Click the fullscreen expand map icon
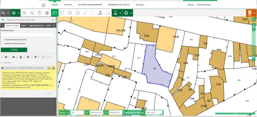Screen dimensions: 257x117 254,19
